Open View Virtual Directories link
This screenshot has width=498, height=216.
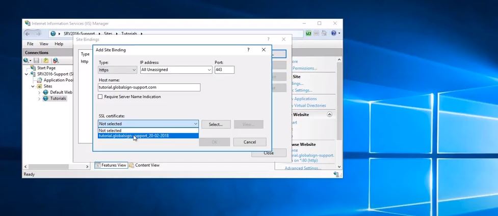coord(310,106)
